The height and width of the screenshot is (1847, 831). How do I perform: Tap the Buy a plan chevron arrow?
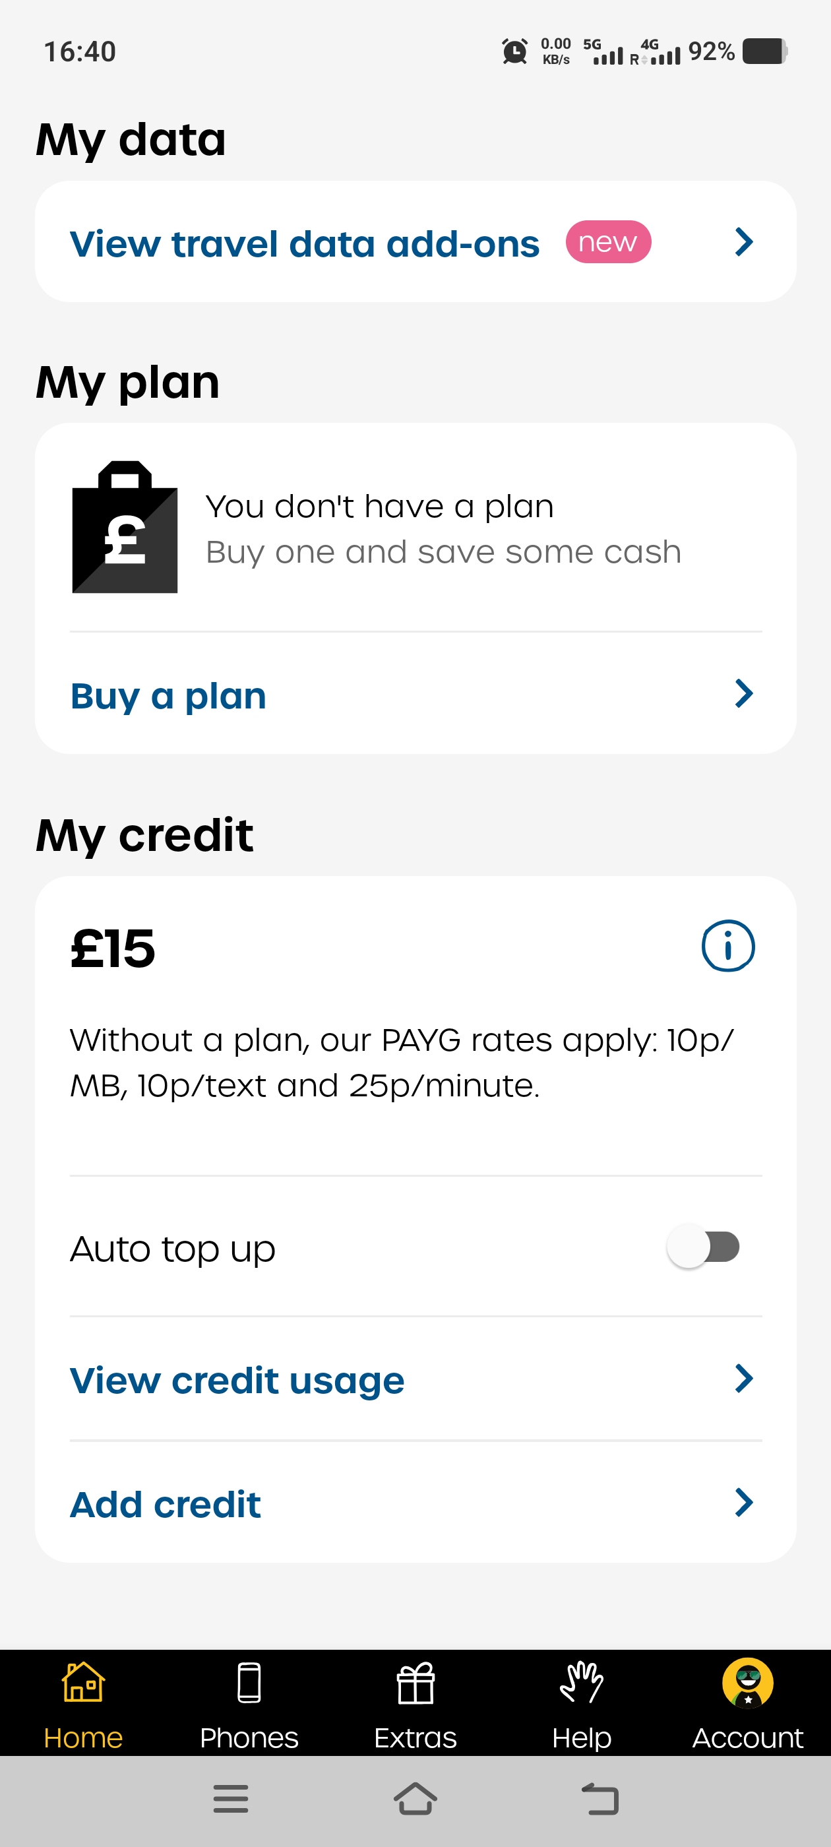point(743,693)
